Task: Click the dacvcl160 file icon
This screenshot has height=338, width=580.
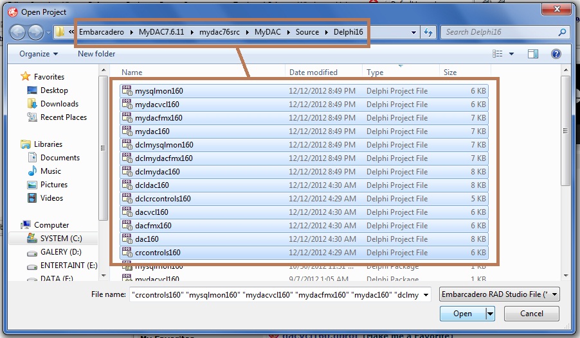Action: [127, 212]
